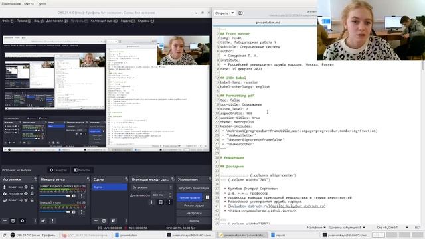Remove selected scene with trash icon

click(x=104, y=221)
